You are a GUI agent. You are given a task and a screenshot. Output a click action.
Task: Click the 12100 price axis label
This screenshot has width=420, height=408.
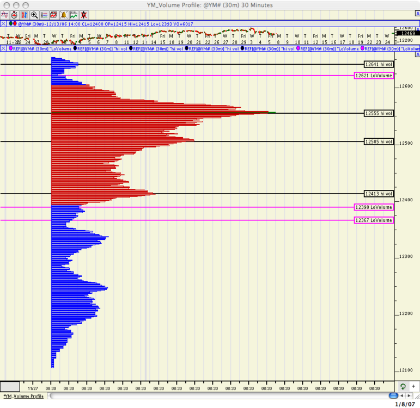tap(406, 370)
